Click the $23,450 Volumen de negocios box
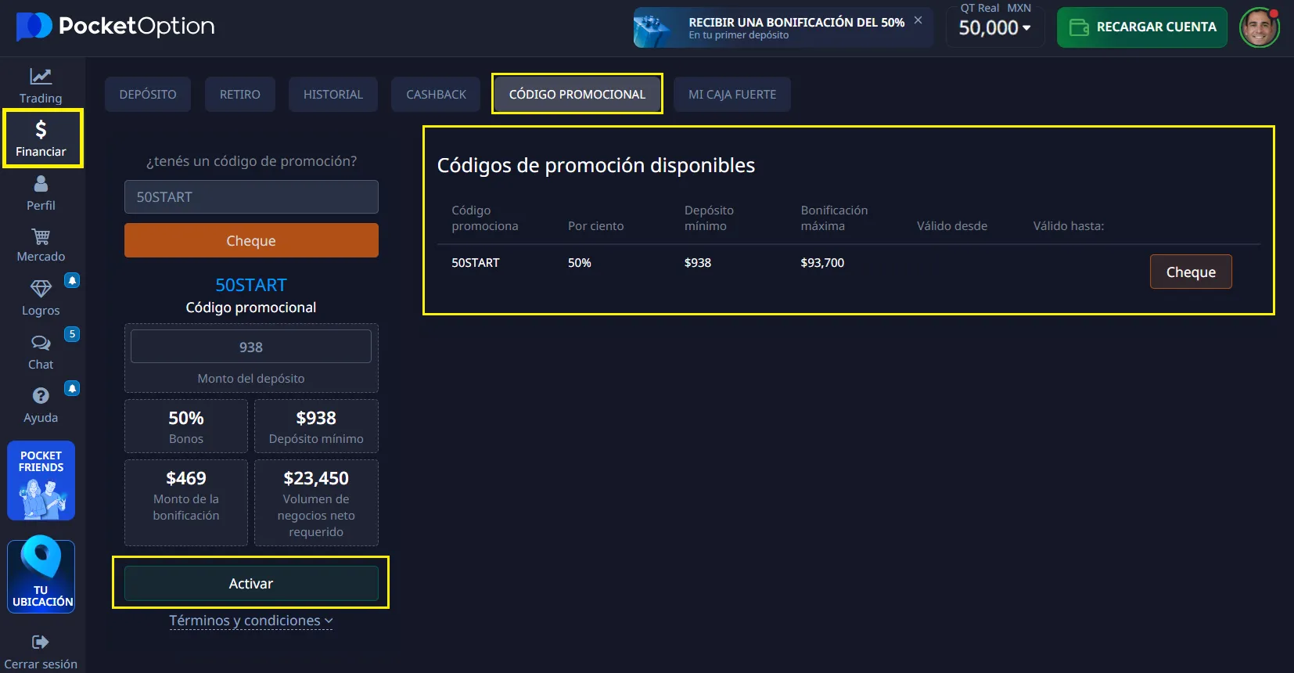The height and width of the screenshot is (673, 1294). (316, 502)
